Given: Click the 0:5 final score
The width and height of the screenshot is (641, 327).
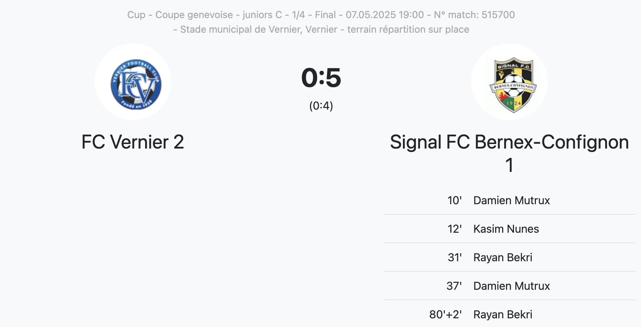Looking at the screenshot, I should (321, 78).
